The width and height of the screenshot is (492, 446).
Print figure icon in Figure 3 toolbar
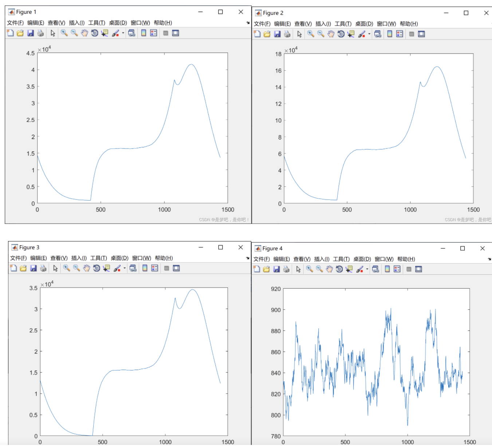tap(43, 268)
